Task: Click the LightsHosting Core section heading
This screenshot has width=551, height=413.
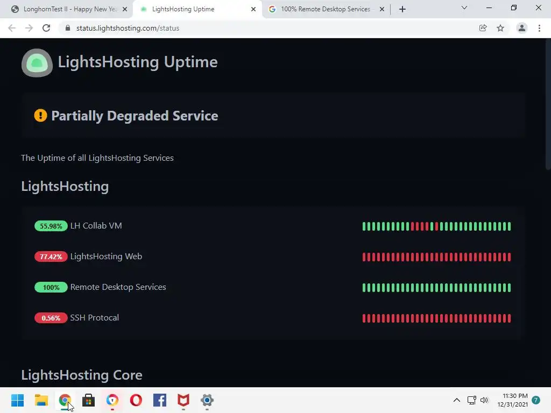Action: click(82, 375)
